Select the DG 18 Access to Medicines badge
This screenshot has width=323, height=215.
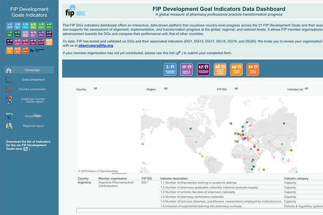point(220,69)
